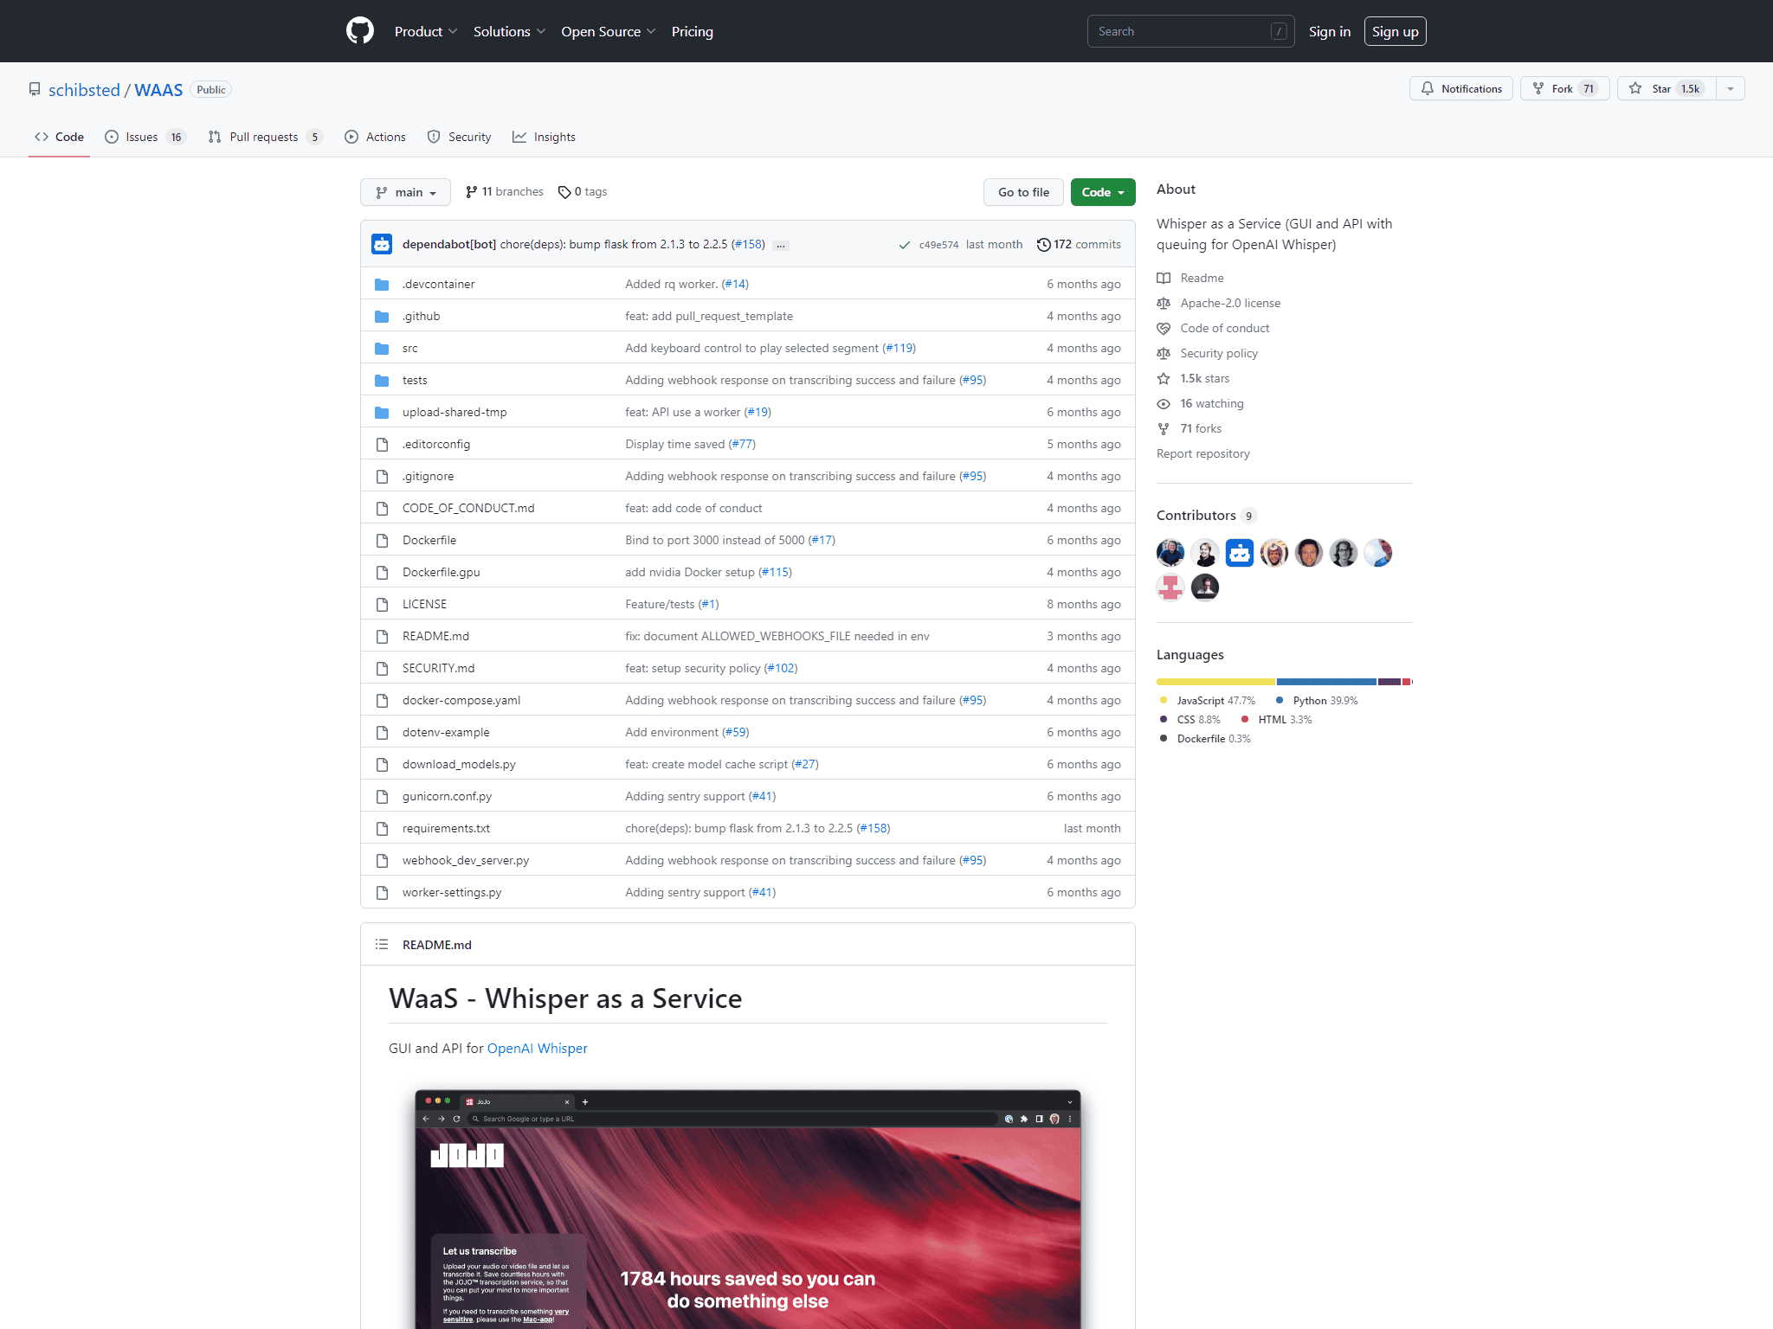Click the CSS segment of language bar
Viewport: 1773px width, 1329px height.
click(1389, 682)
